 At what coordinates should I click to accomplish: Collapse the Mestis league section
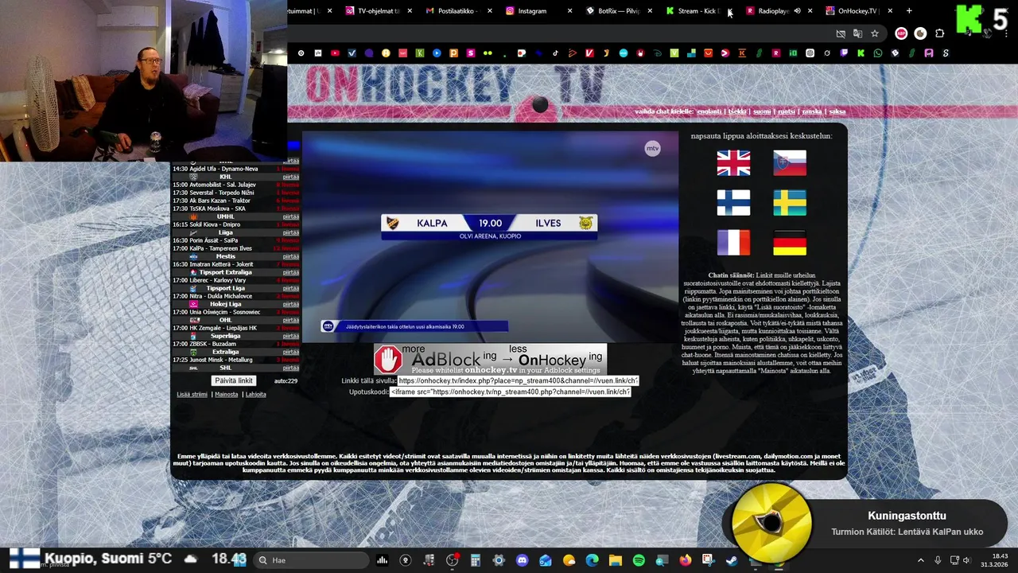291,256
